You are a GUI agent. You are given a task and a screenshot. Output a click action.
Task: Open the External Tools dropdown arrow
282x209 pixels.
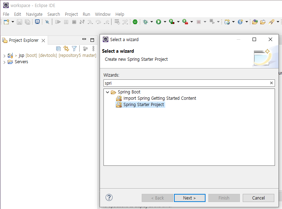coord(192,22)
